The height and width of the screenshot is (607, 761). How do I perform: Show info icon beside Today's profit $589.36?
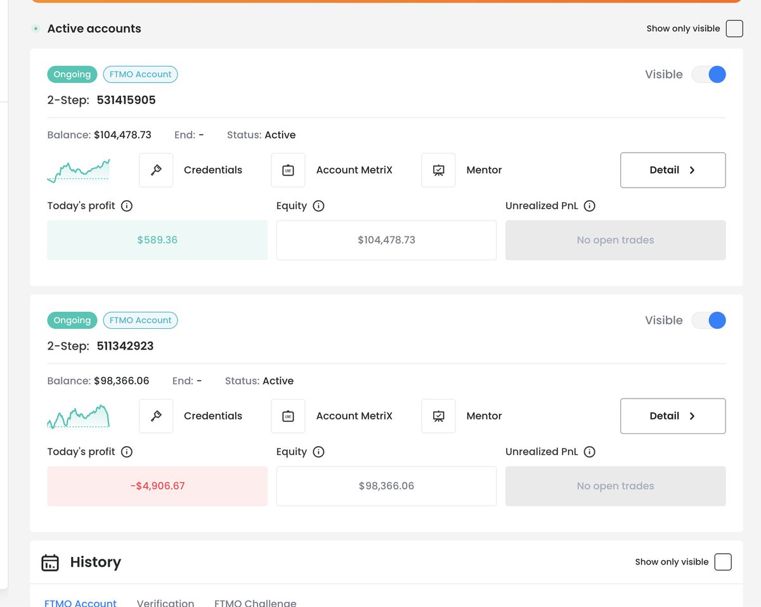coord(127,206)
